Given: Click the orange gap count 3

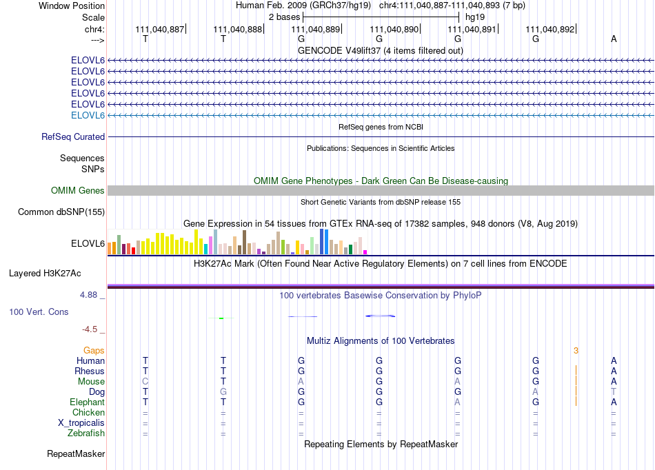Looking at the screenshot, I should click(576, 351).
